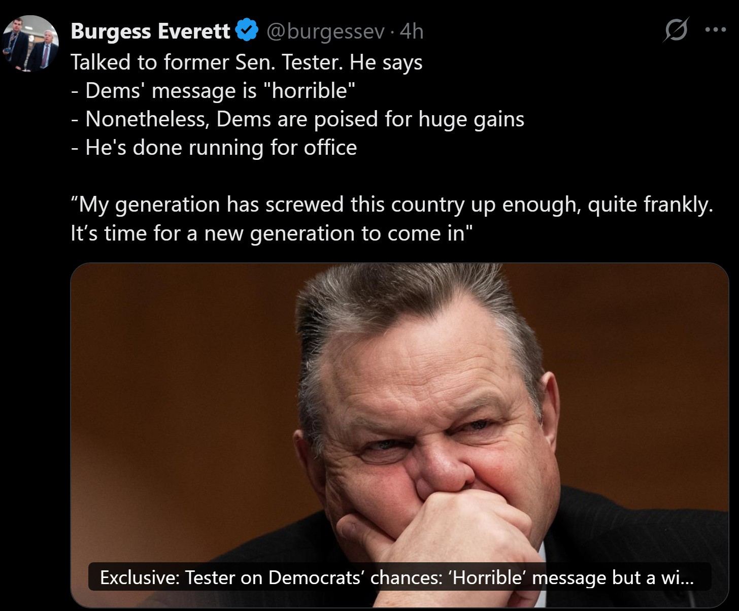Click the 'time for a new generation' sentence

[272, 233]
